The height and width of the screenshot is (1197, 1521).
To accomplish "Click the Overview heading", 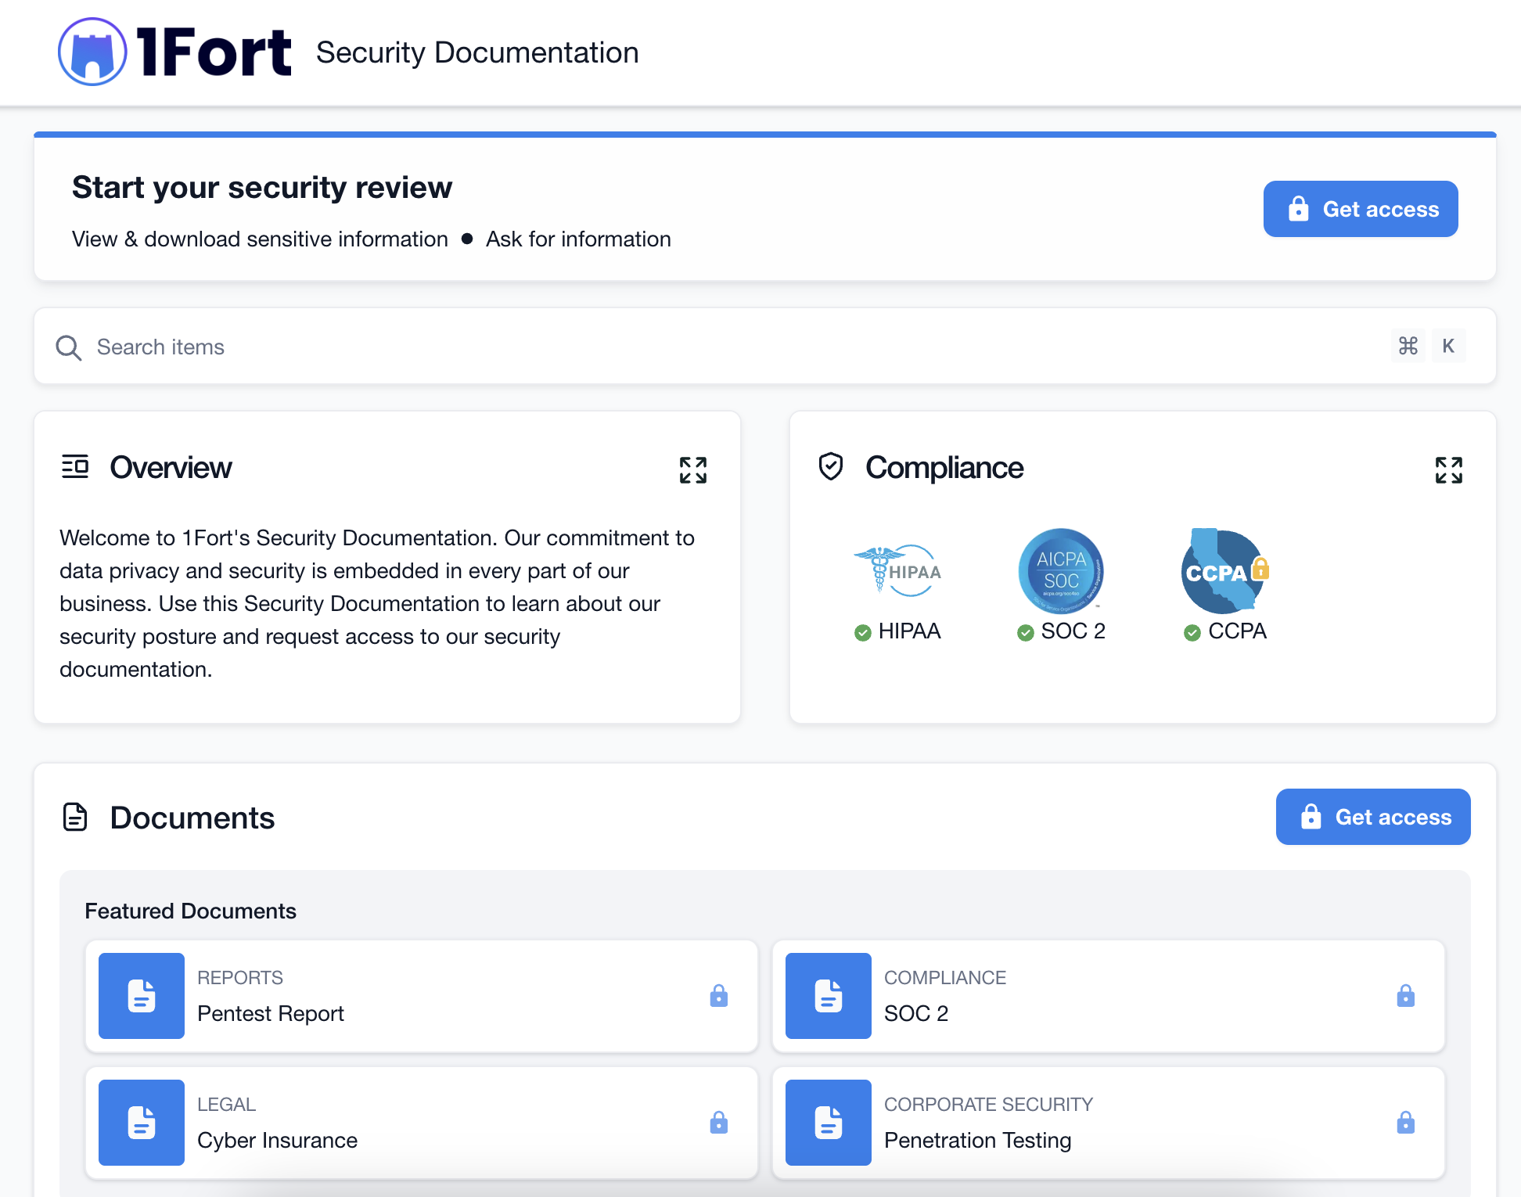I will tap(171, 467).
